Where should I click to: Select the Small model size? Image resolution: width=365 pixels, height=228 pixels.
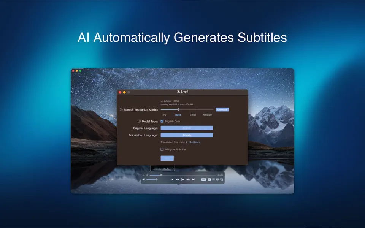193,115
